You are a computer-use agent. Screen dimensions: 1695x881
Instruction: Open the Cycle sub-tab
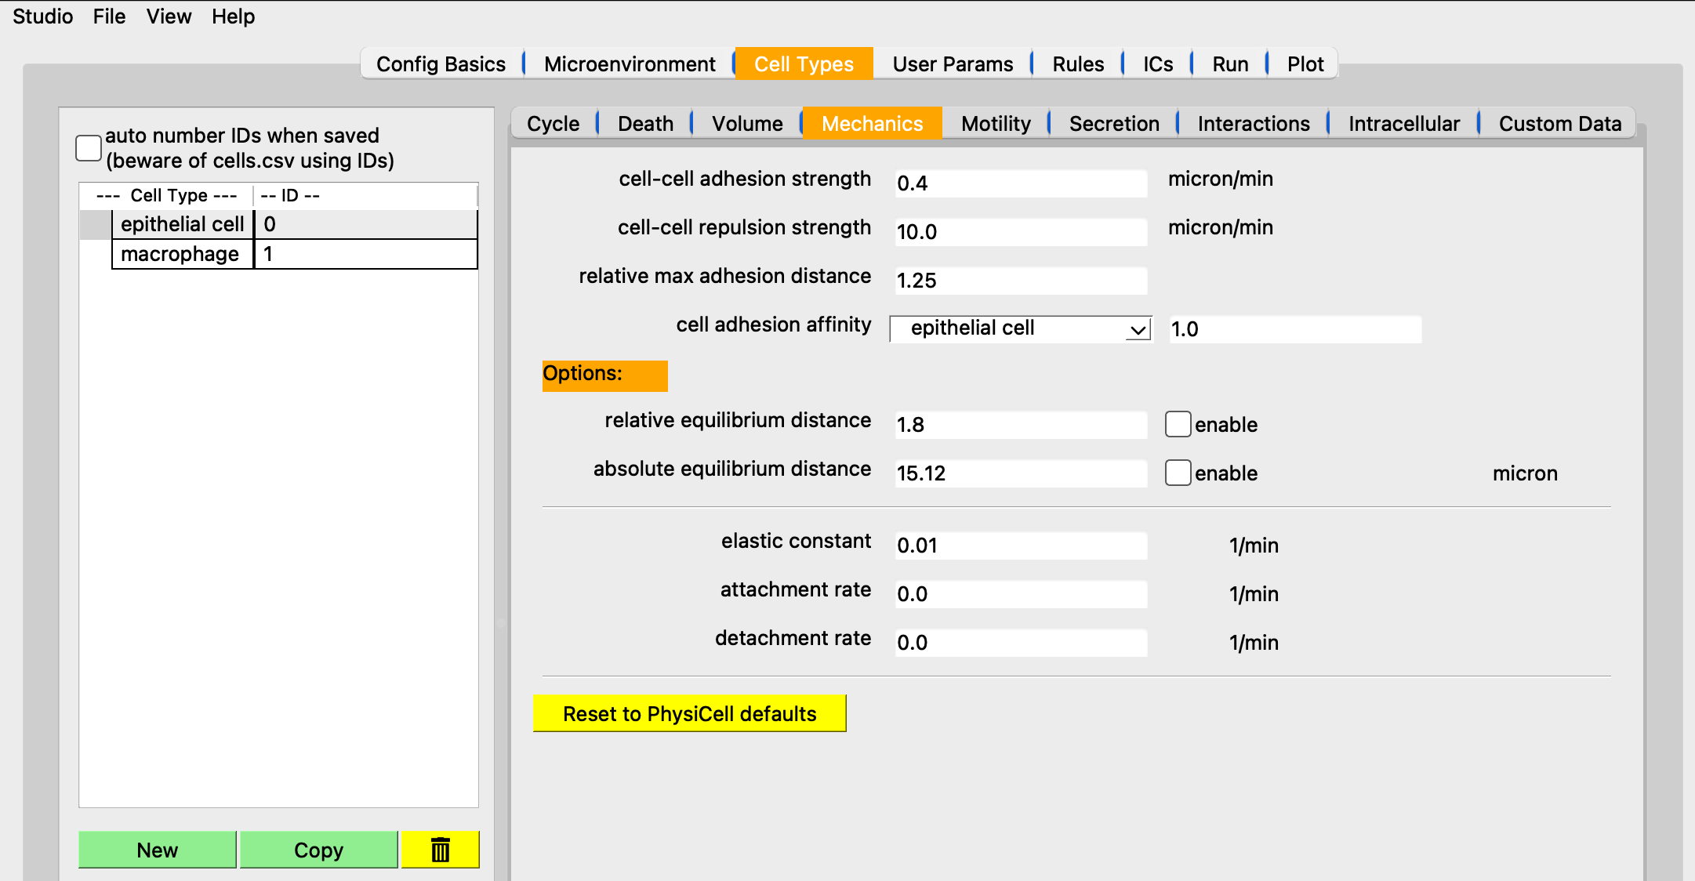pyautogui.click(x=553, y=123)
